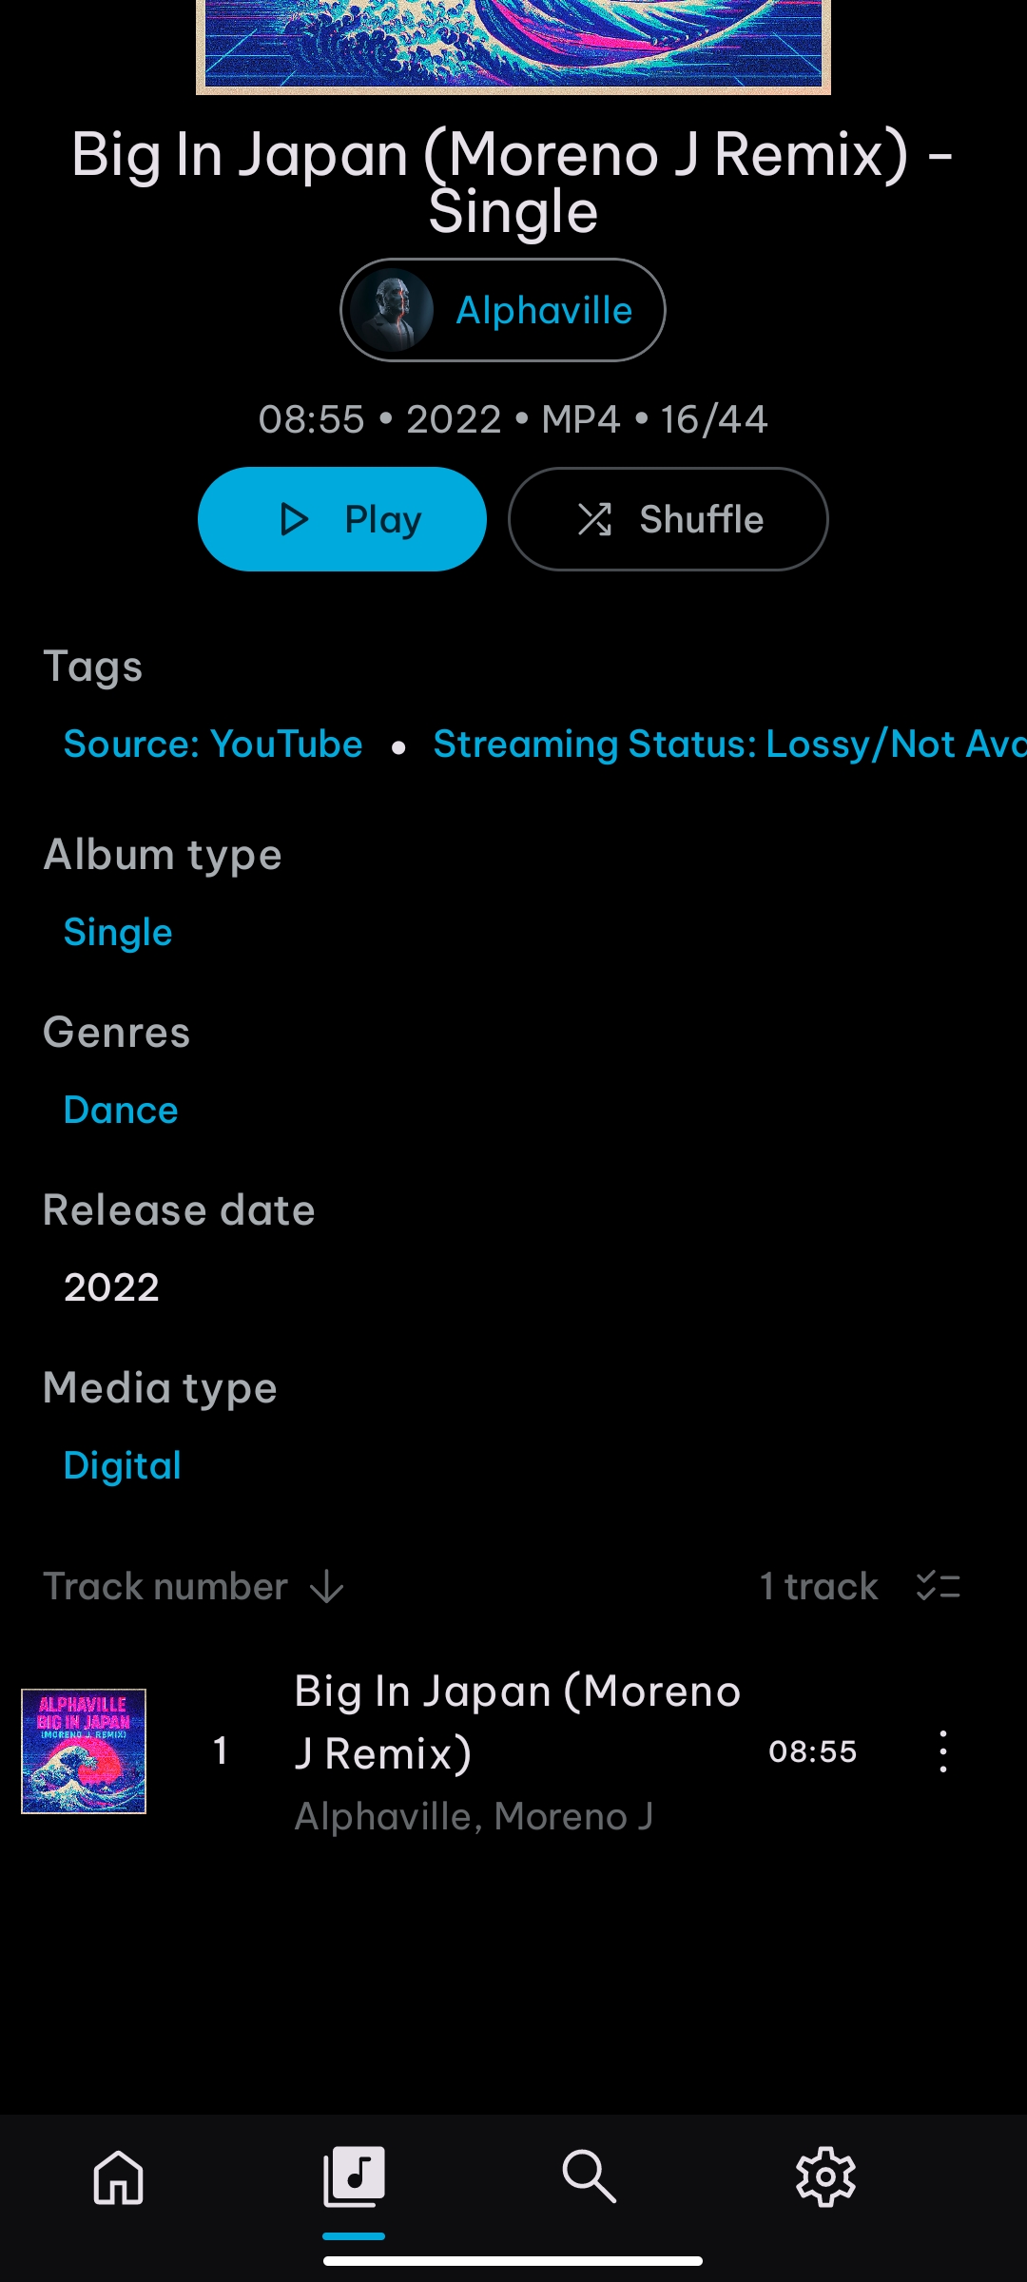The height and width of the screenshot is (2282, 1027).
Task: Play track Big In Japan (Moreno J Remix)
Action: (x=517, y=1721)
